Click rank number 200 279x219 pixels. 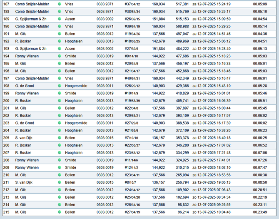pyautogui.click(x=6, y=101)
